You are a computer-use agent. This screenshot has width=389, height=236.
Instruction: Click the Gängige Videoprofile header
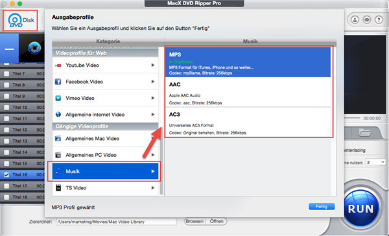click(105, 126)
